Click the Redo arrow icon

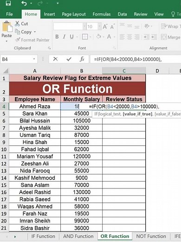(40, 3)
